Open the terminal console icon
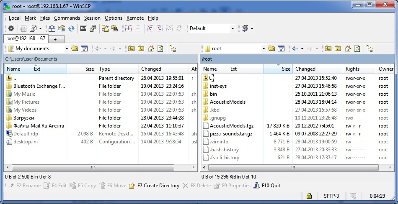This screenshot has width=398, height=204. pyautogui.click(x=83, y=28)
